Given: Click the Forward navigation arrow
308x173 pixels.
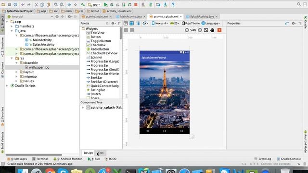Looking at the screenshot, I should 75,4.
